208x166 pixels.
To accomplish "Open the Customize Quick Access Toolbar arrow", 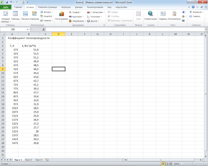I will [x=27, y=2].
